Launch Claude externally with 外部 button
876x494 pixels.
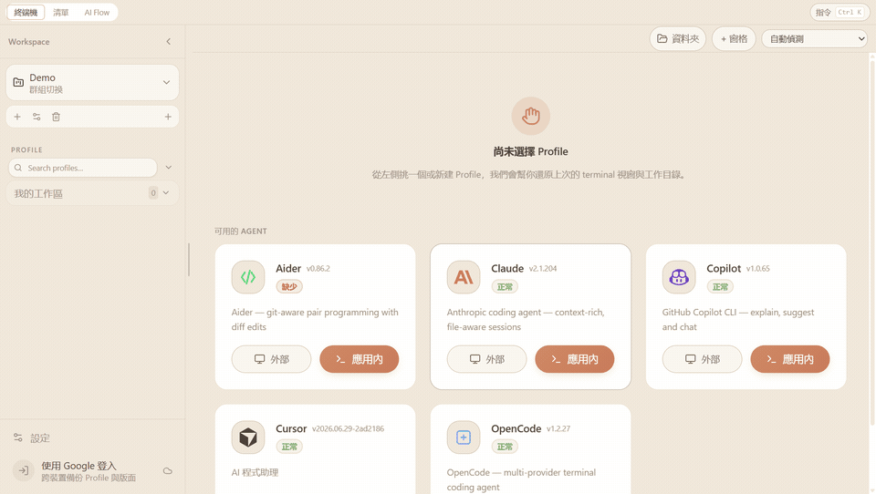click(486, 359)
